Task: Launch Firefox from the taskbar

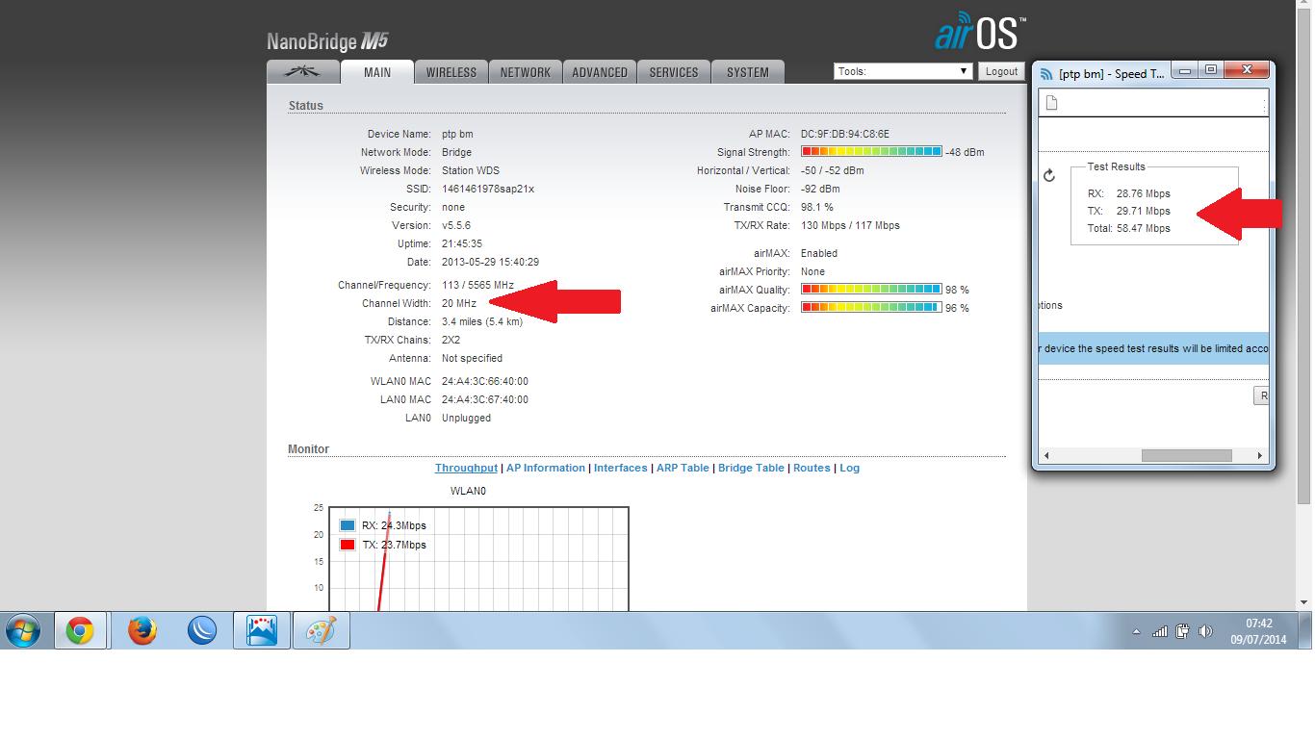Action: tap(142, 631)
